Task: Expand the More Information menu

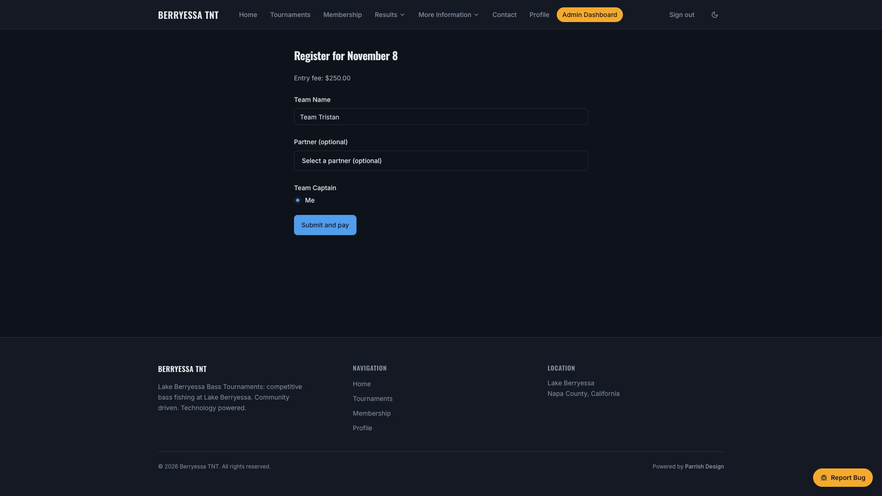Action: click(x=448, y=15)
